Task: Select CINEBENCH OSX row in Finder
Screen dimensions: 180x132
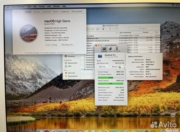Action: pos(123,38)
